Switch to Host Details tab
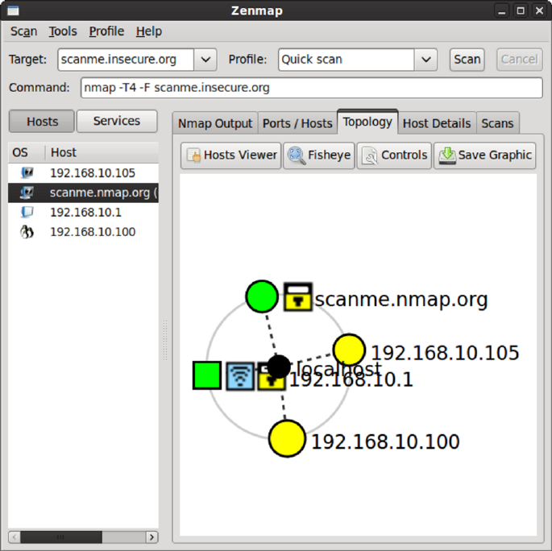Viewport: 552px width, 551px height. pos(437,123)
